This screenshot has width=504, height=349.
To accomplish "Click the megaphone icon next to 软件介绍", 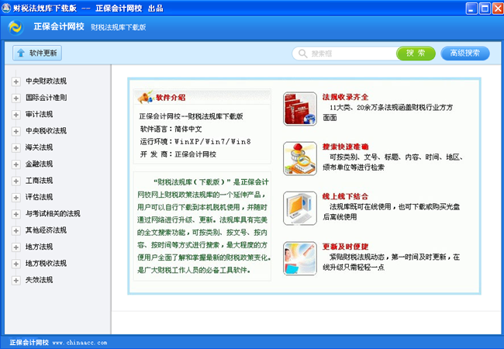I will click(x=143, y=98).
